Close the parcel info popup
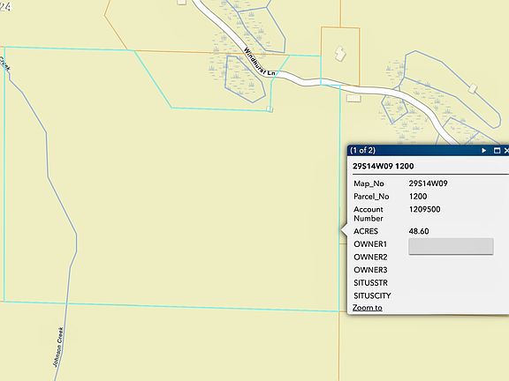The height and width of the screenshot is (381, 509). pos(506,150)
